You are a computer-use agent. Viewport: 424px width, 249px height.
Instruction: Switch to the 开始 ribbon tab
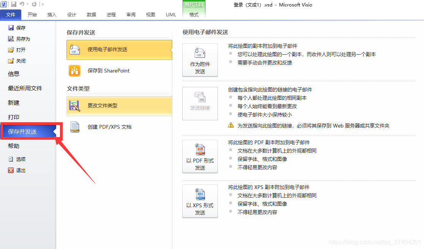point(32,15)
